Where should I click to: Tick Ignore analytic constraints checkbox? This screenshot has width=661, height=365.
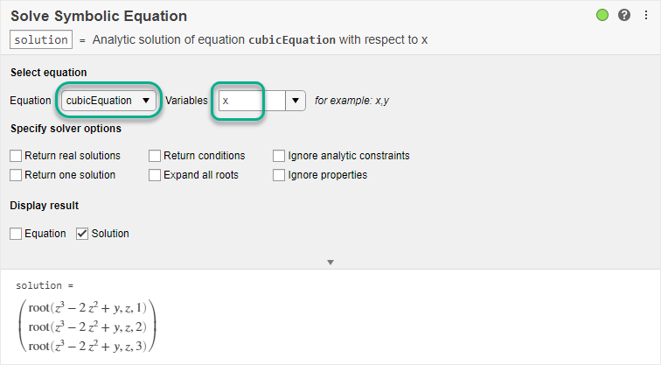click(x=279, y=156)
